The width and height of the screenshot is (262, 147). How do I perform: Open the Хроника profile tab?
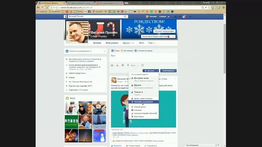point(97,43)
